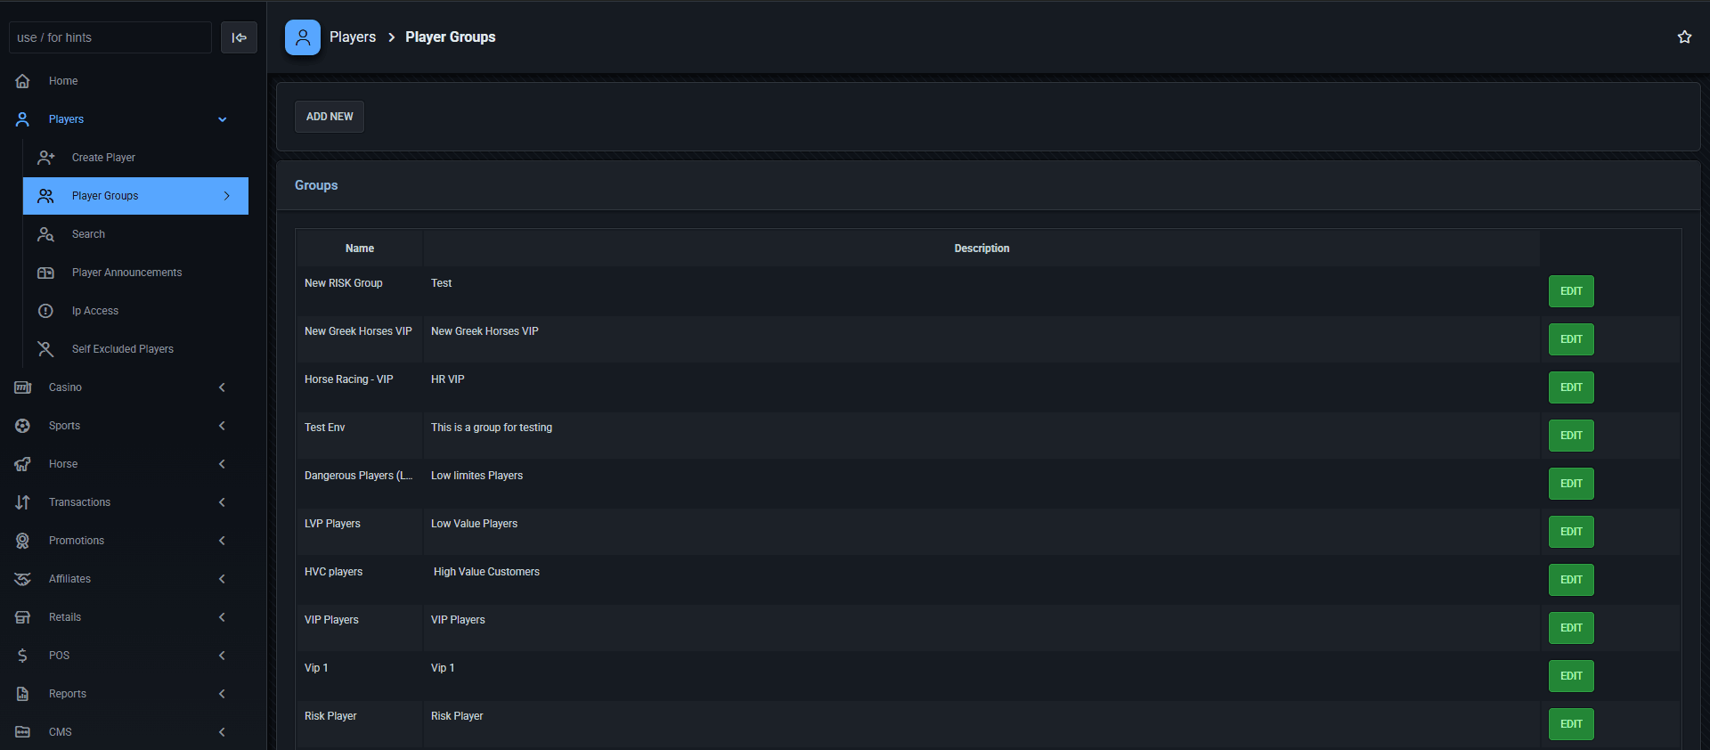
Task: Collapse the sidebar using the arrow icon
Action: [x=239, y=37]
